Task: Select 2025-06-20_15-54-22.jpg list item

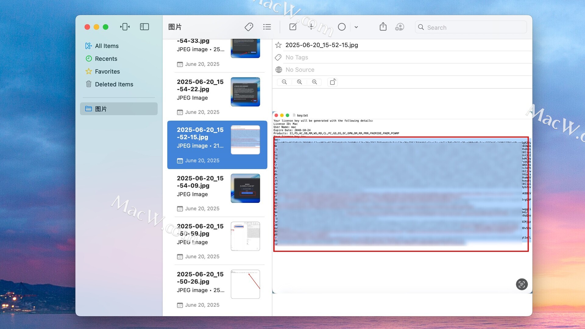Action: [217, 97]
